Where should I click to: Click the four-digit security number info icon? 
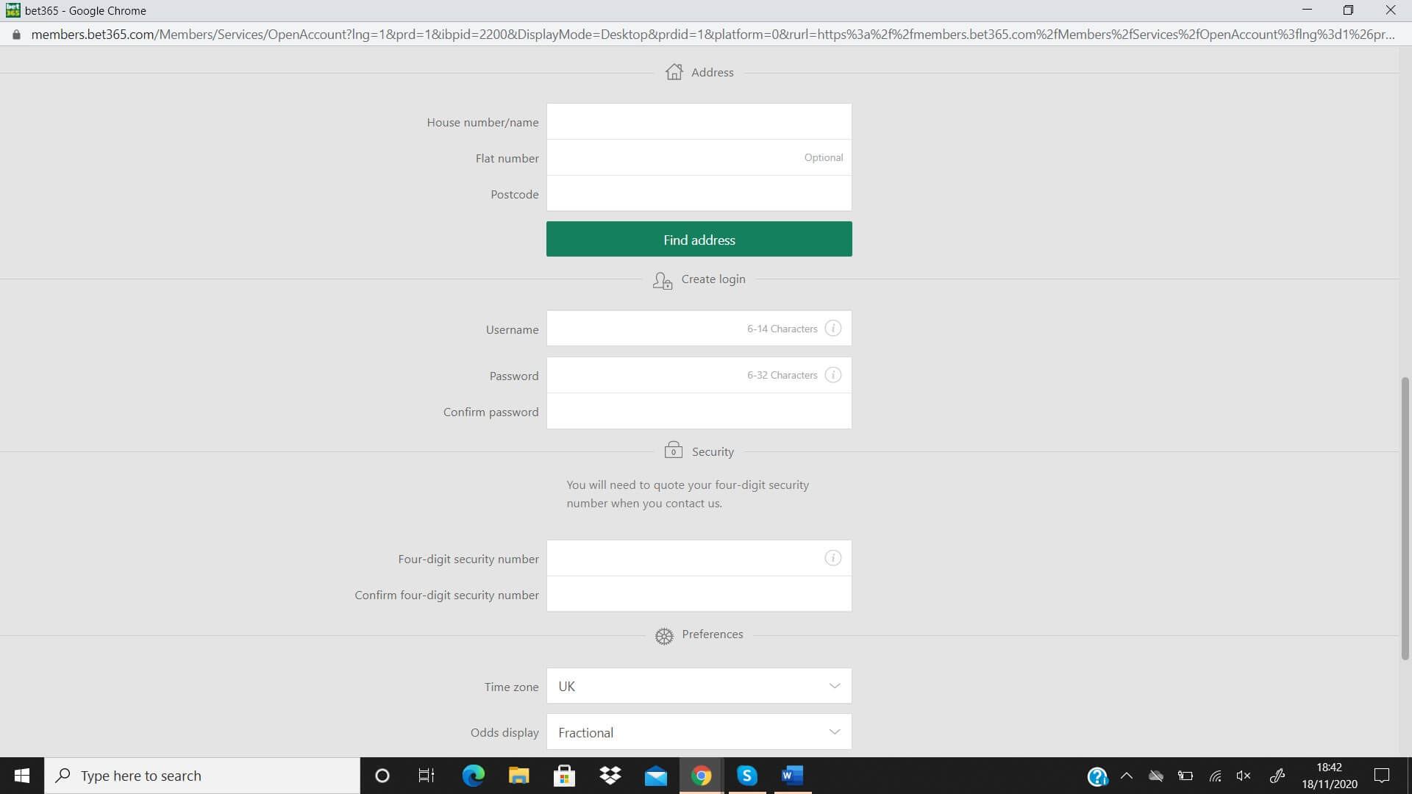click(x=832, y=558)
